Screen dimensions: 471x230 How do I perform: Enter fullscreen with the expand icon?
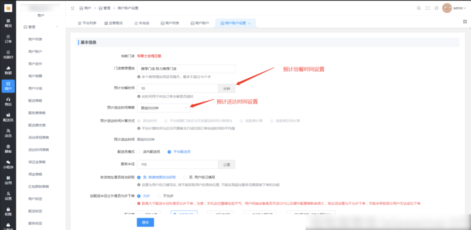coord(428,8)
